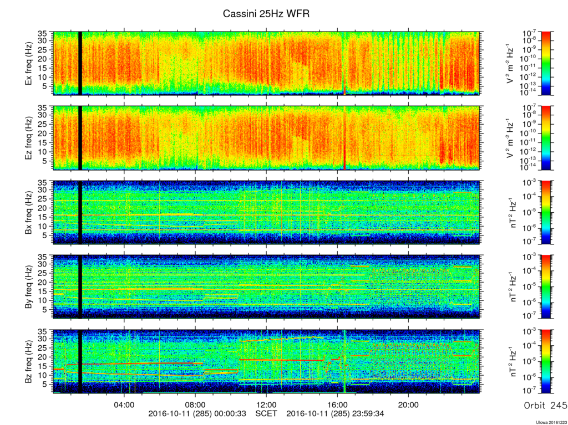This screenshot has width=568, height=425.
Task: Click the "5" tick label on the Bz frequency axis
Action: (44, 385)
